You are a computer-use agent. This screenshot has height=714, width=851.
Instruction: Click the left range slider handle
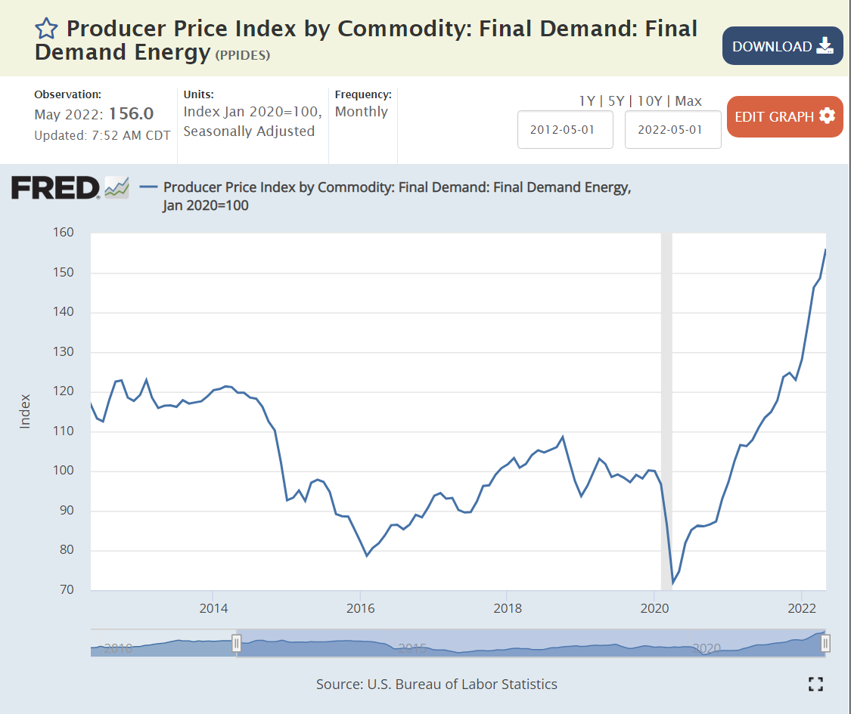click(x=236, y=643)
